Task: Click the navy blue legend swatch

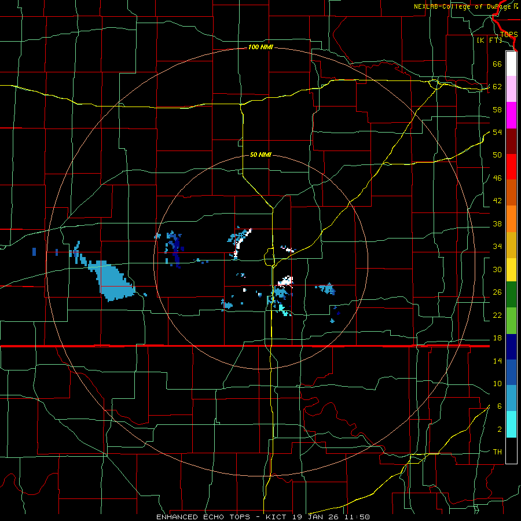Action: (x=511, y=347)
